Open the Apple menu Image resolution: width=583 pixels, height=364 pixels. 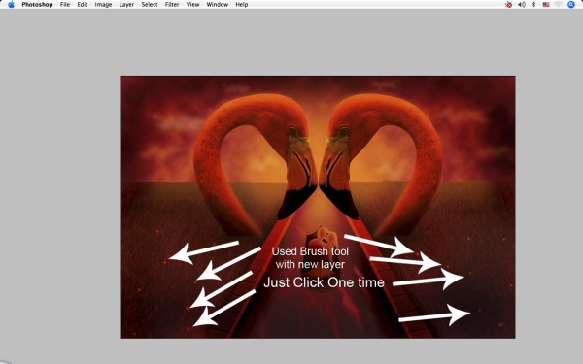11,5
